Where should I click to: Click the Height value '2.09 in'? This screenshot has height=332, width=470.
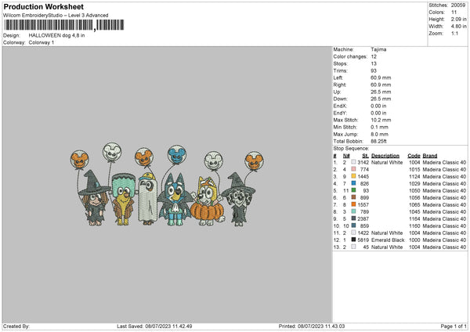(458, 19)
